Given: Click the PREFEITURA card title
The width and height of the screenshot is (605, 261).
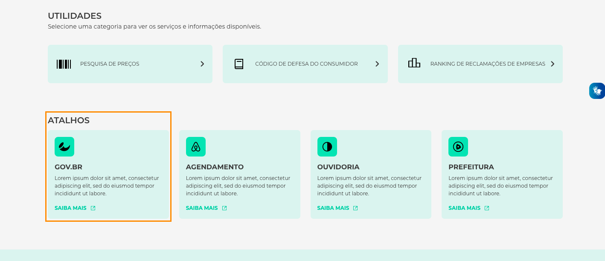Looking at the screenshot, I should tap(471, 167).
